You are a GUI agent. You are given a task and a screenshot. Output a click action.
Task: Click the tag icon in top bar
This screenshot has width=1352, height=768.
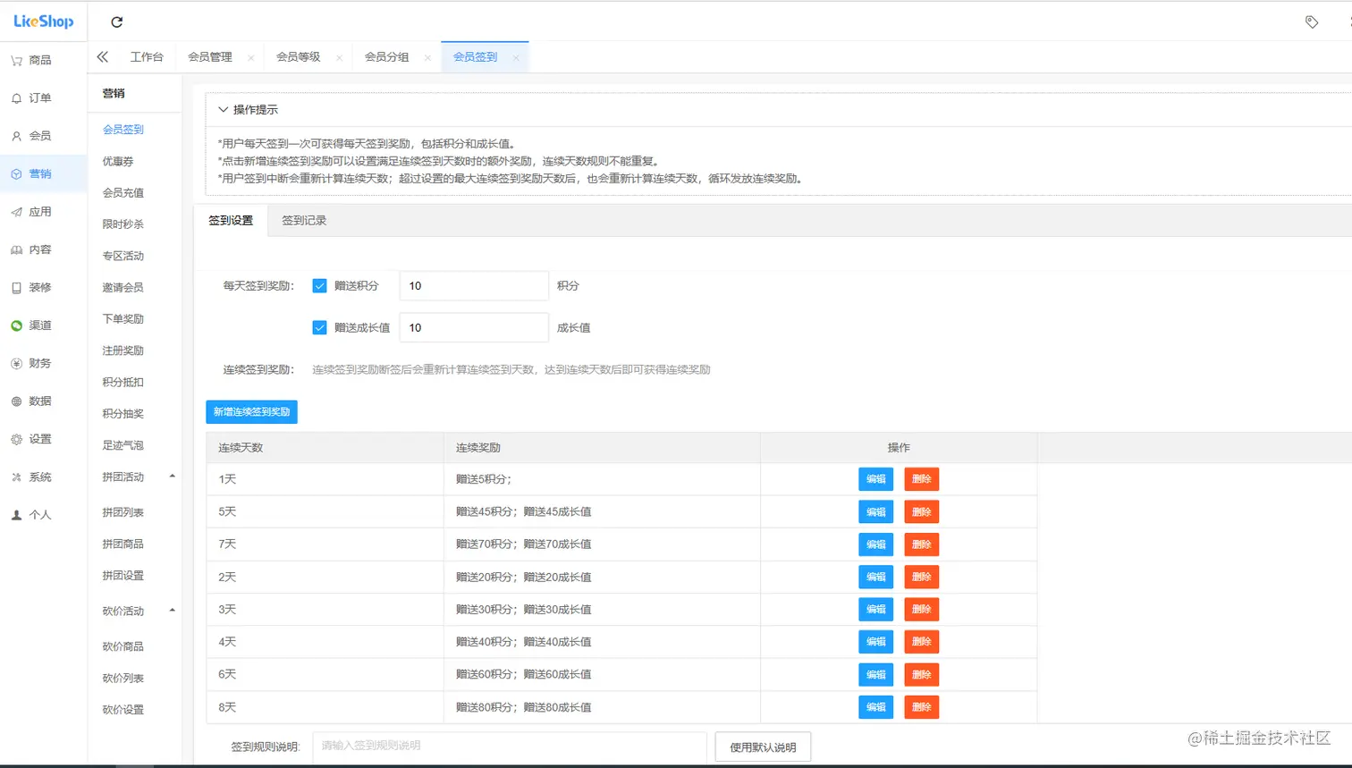click(1312, 21)
